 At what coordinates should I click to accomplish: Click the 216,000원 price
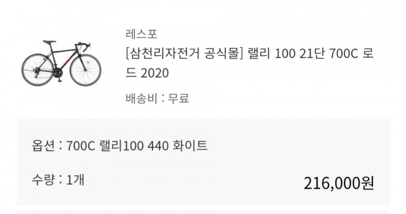[x=339, y=183]
